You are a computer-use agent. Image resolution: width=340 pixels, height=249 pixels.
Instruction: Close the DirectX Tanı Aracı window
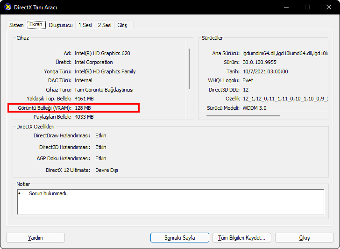point(329,7)
